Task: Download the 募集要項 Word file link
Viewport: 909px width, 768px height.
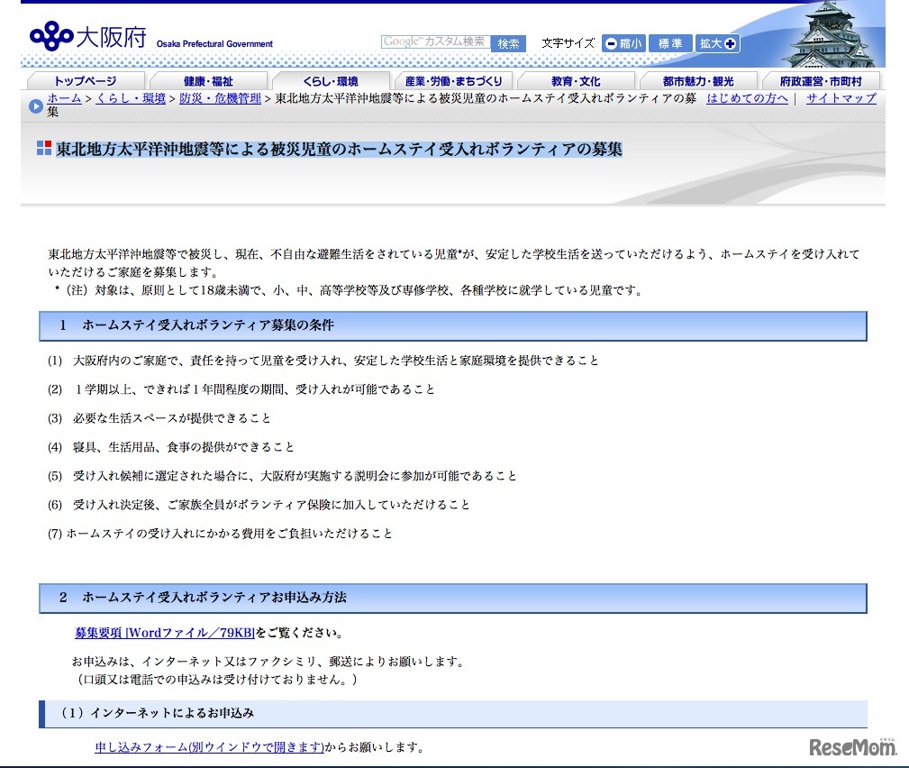Action: click(x=164, y=633)
